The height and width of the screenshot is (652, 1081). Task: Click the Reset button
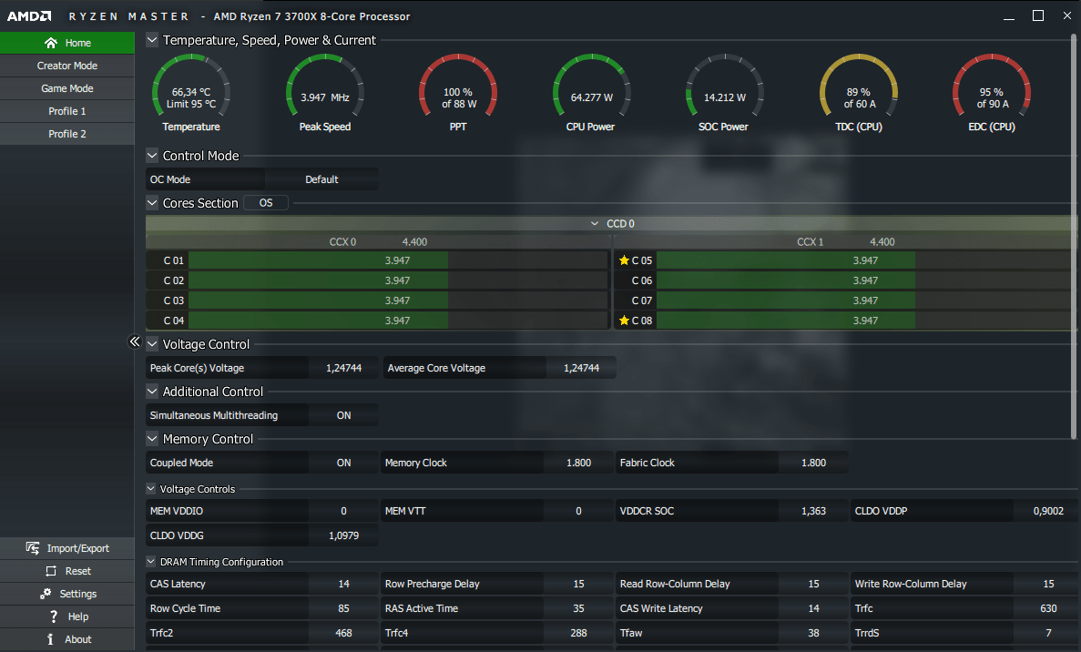(x=66, y=571)
